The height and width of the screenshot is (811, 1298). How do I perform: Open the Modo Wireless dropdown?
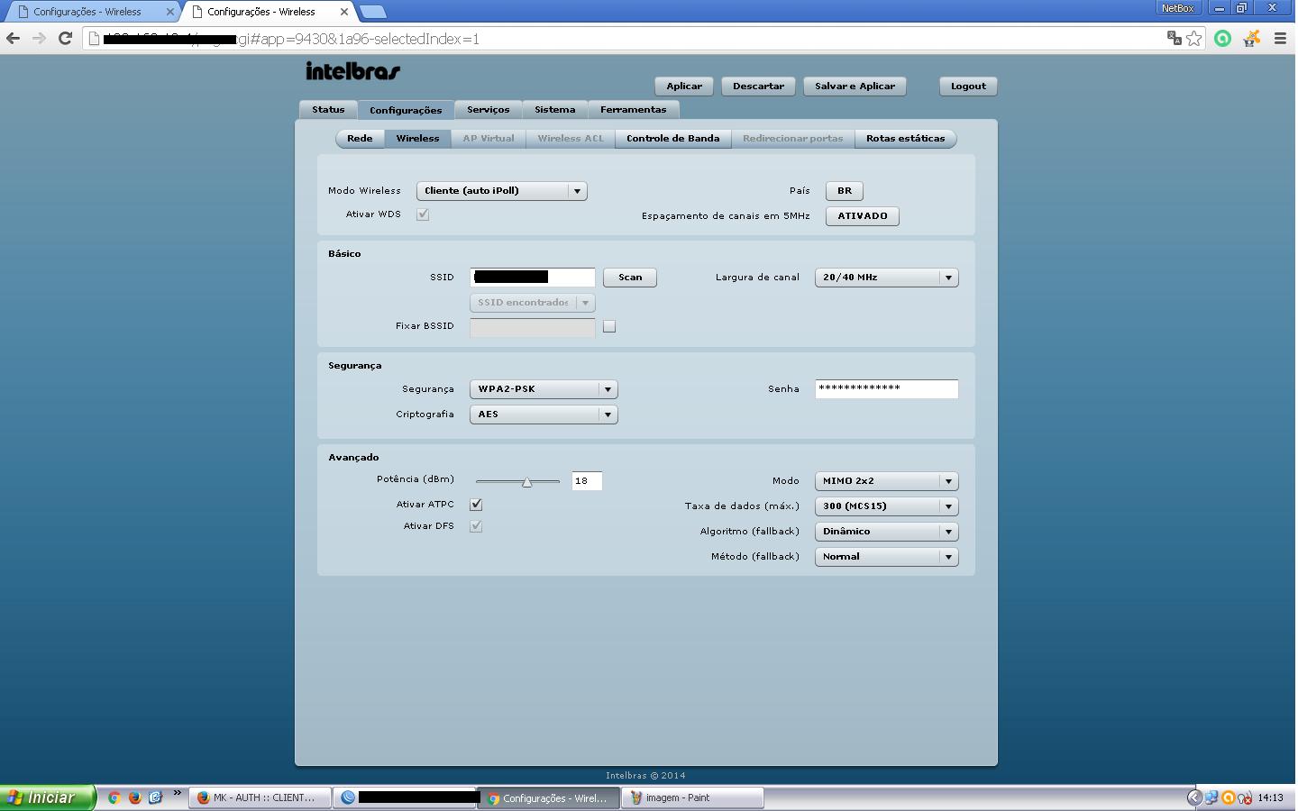tap(502, 191)
